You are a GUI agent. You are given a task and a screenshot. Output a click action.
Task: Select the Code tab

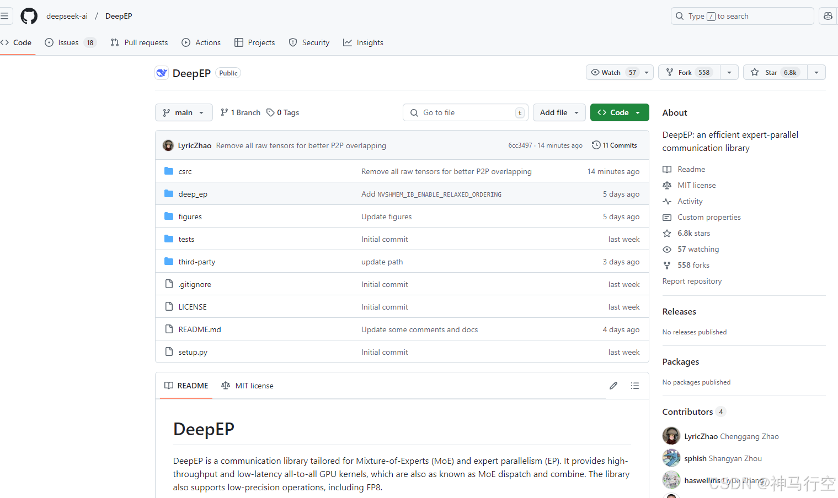(x=17, y=42)
